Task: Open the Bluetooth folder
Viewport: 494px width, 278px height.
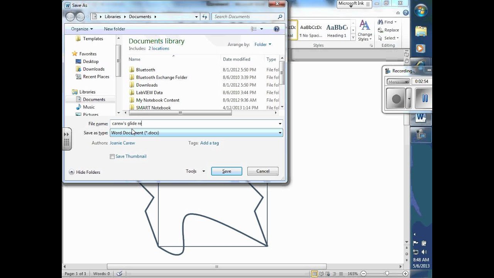Action: click(145, 70)
